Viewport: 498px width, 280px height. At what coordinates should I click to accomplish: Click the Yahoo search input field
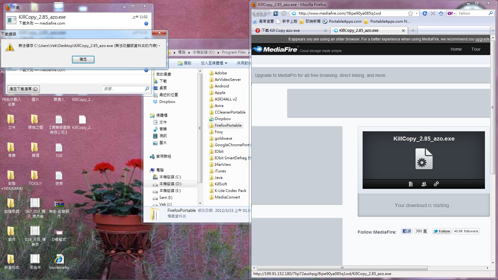[x=472, y=13]
